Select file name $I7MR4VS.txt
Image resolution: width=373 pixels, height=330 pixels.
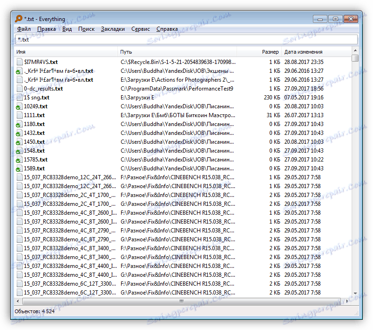click(41, 62)
